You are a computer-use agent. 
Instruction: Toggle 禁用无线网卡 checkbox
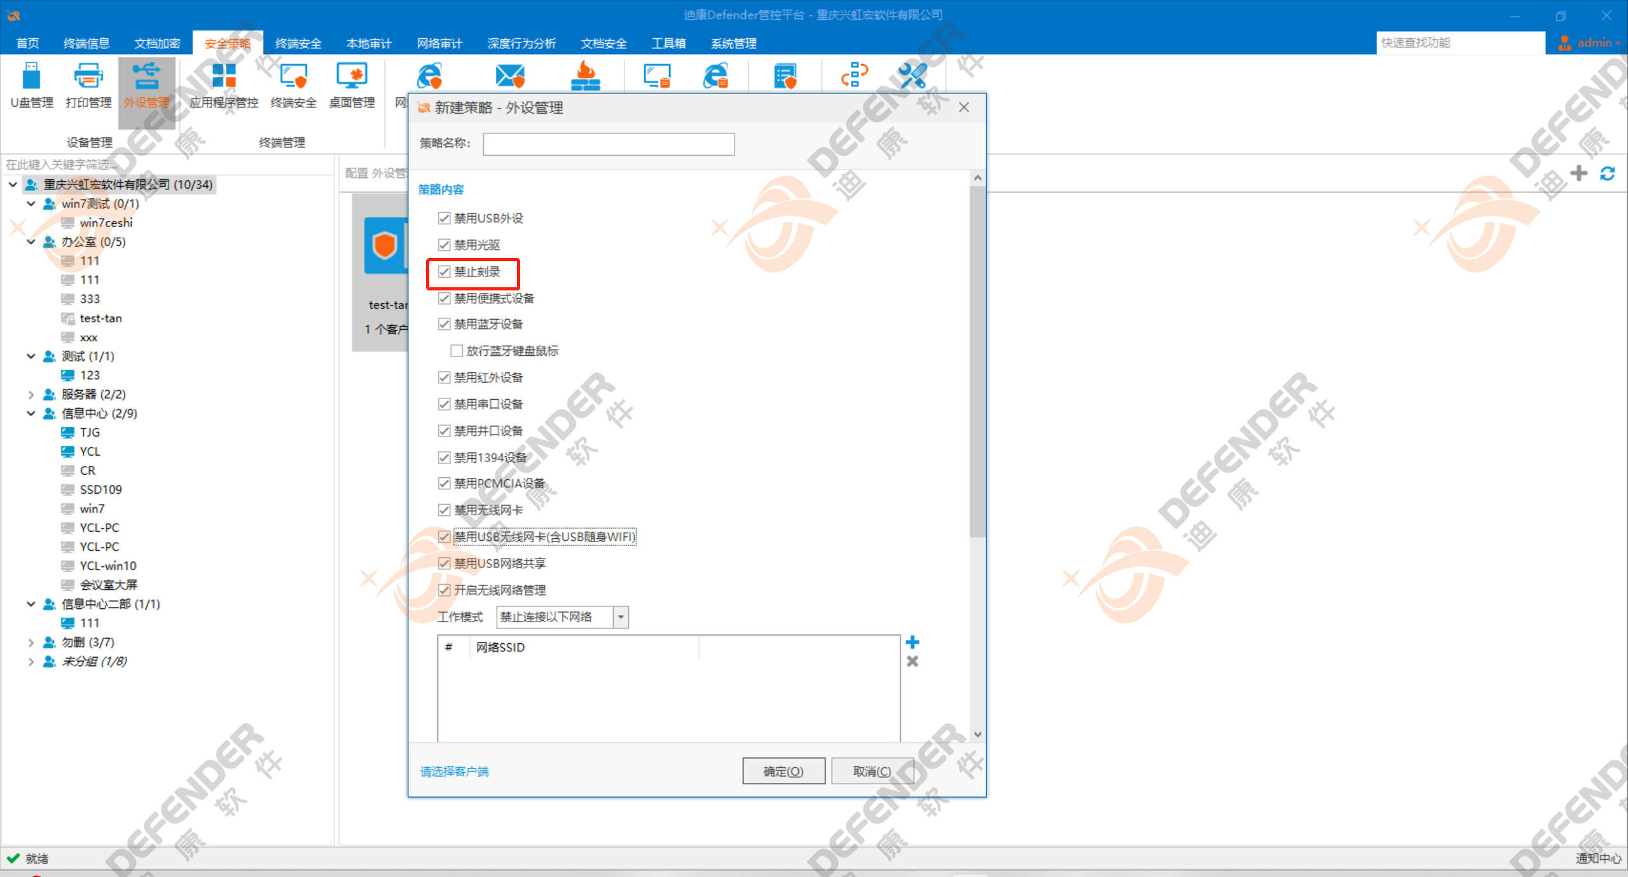click(x=444, y=510)
